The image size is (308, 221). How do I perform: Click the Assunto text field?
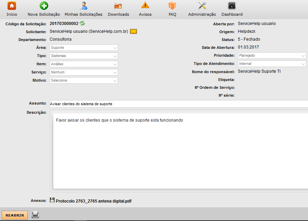[178, 104]
